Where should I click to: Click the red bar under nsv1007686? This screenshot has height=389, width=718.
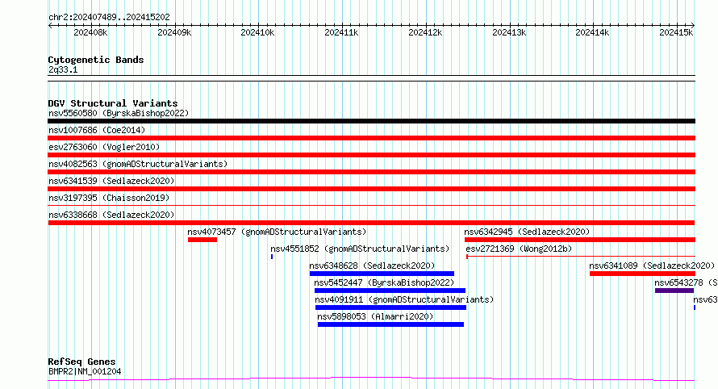(x=371, y=138)
